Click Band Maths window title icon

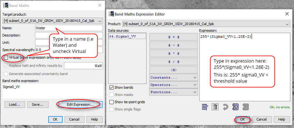click(x=5, y=5)
